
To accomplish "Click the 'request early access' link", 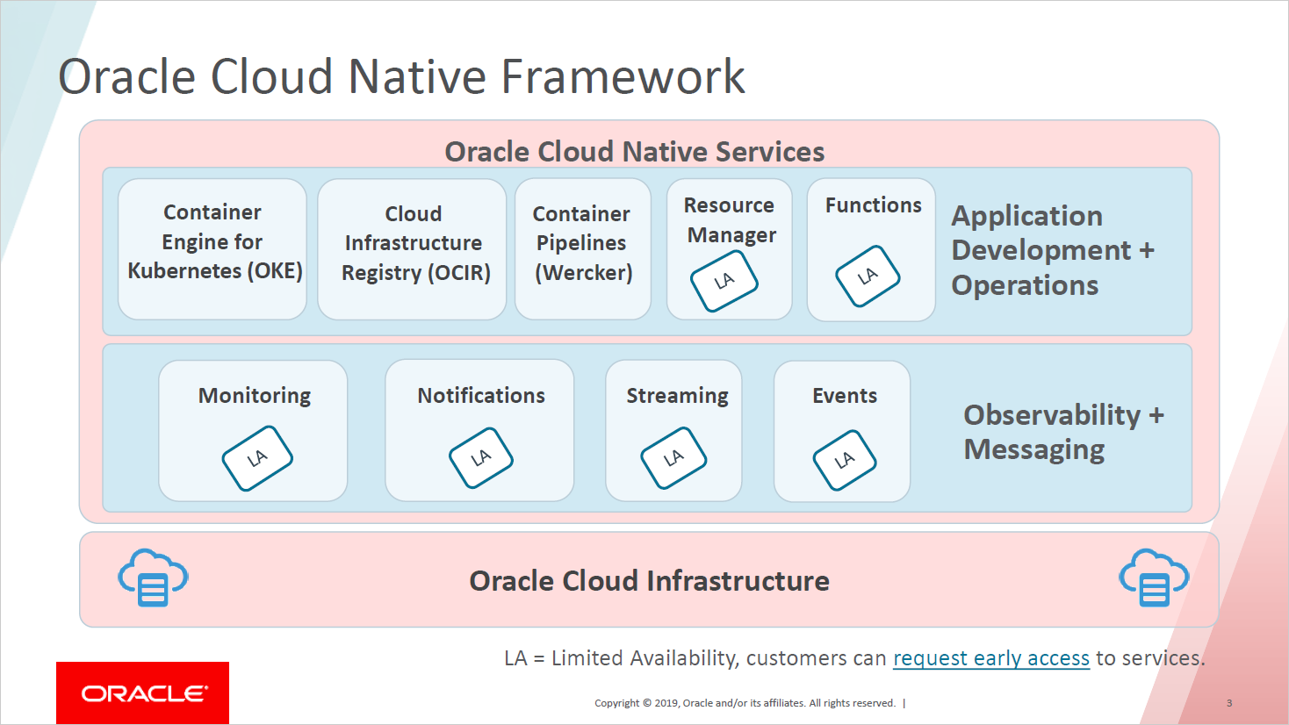I will pyautogui.click(x=991, y=658).
